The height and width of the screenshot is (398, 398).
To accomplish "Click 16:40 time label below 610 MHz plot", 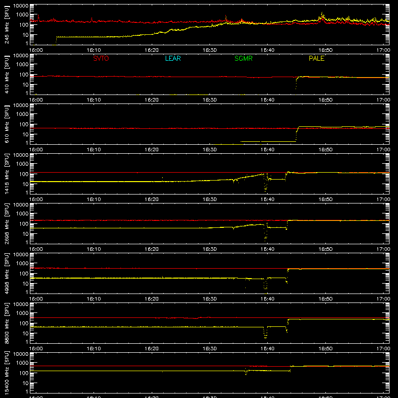I will pos(268,150).
